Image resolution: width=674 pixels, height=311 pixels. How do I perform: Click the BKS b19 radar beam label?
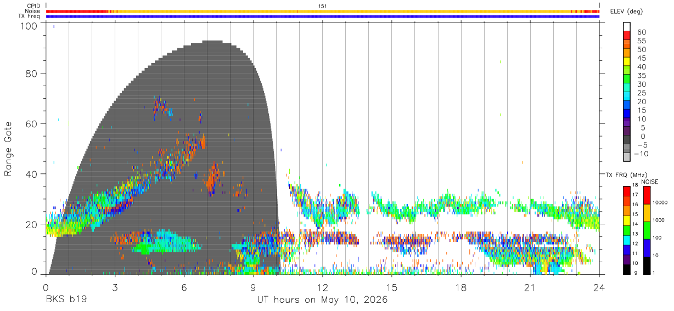tap(66, 300)
